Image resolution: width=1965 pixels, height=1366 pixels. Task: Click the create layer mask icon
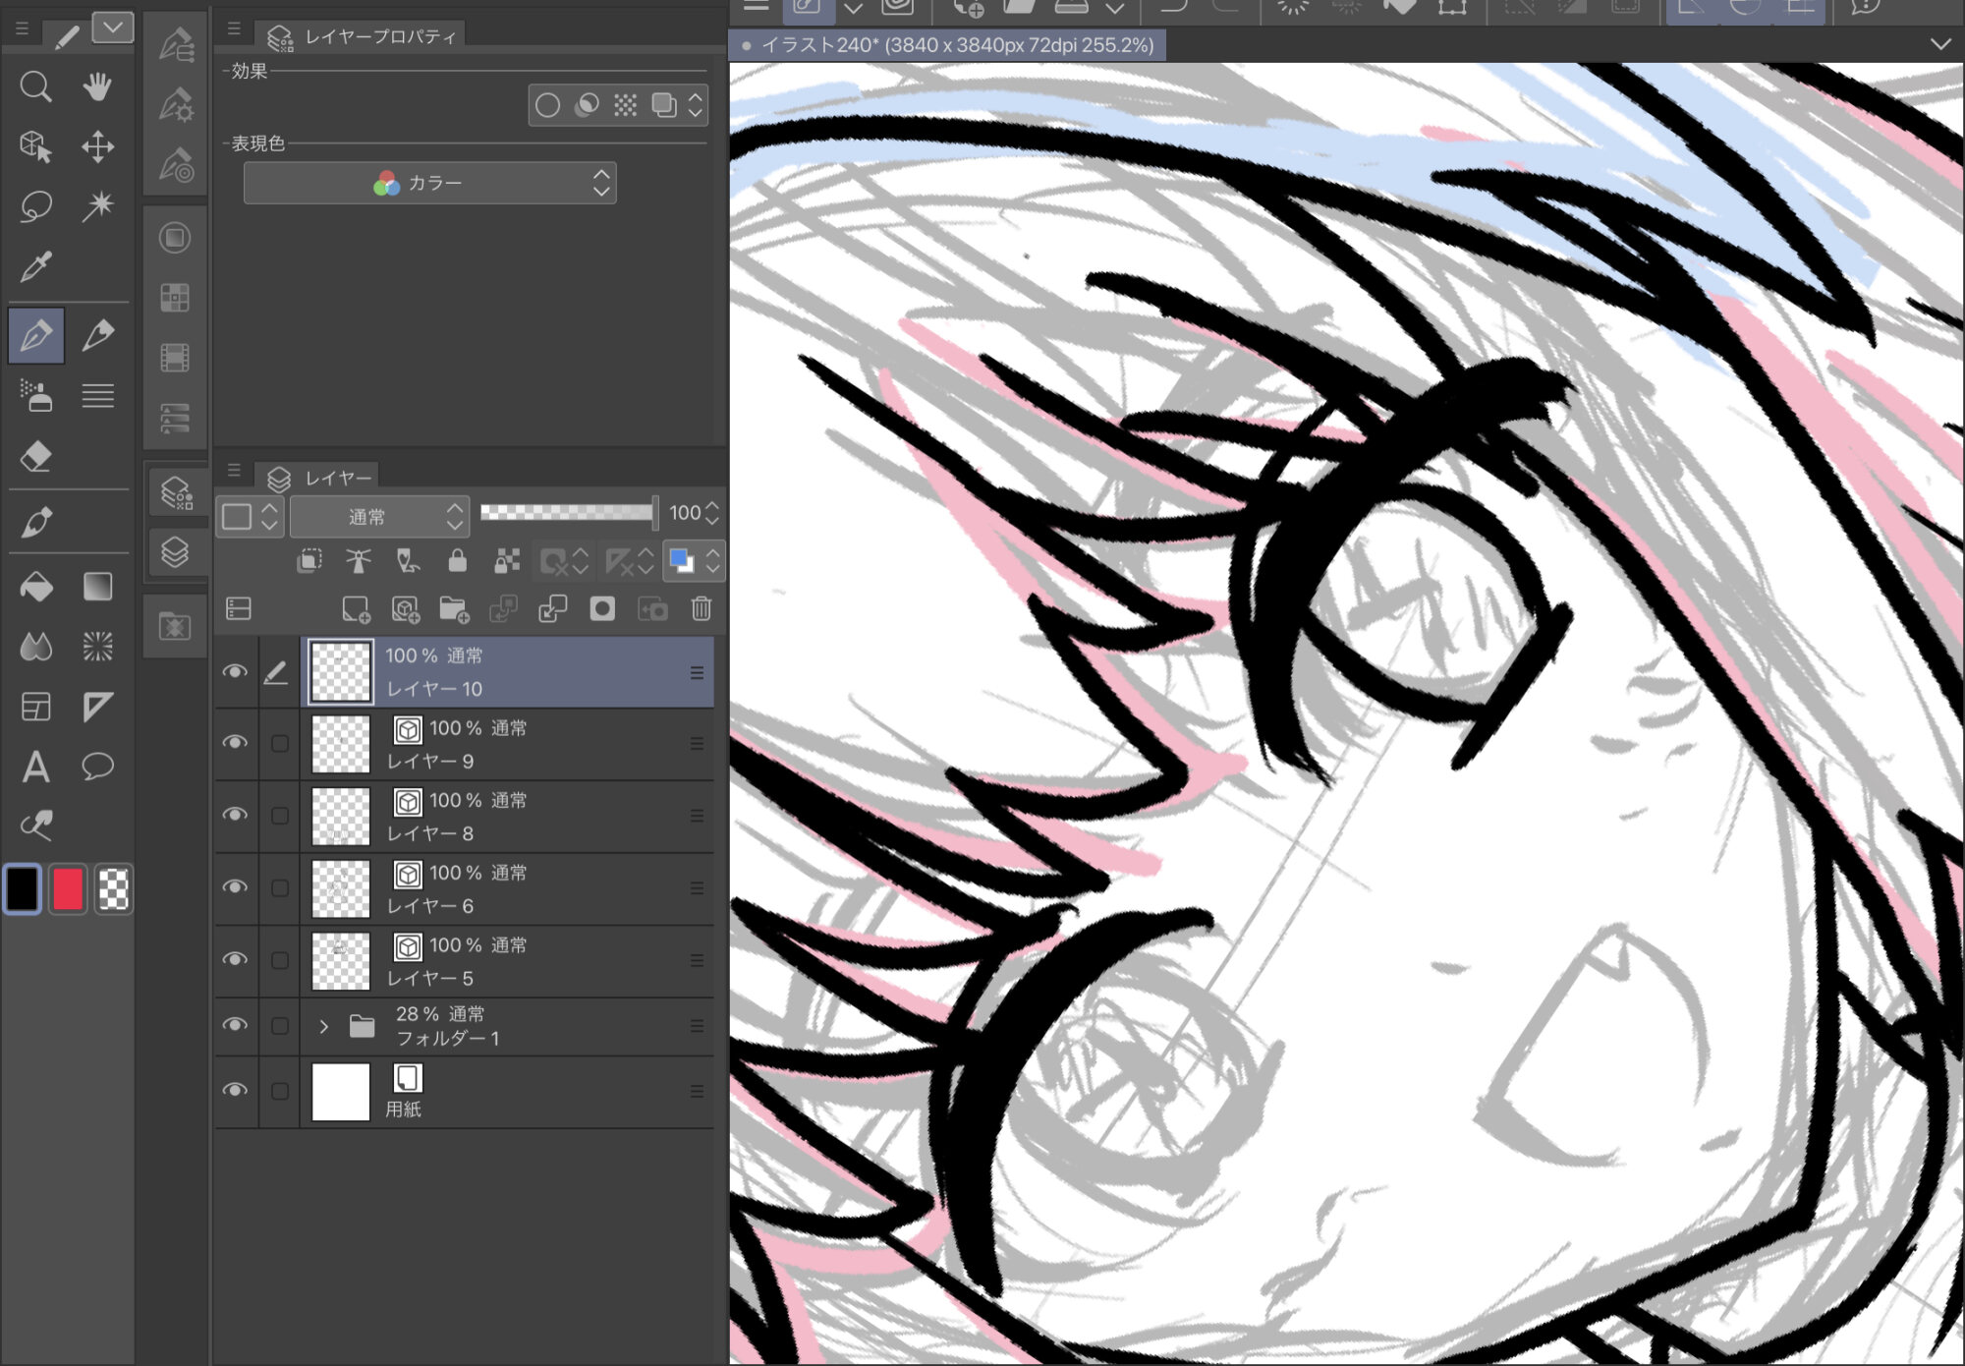click(602, 609)
